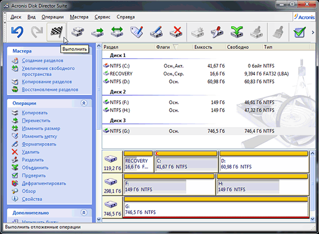Click the Дефрагментировать sidebar icon
This screenshot has height=234, width=319.
pyautogui.click(x=15, y=183)
